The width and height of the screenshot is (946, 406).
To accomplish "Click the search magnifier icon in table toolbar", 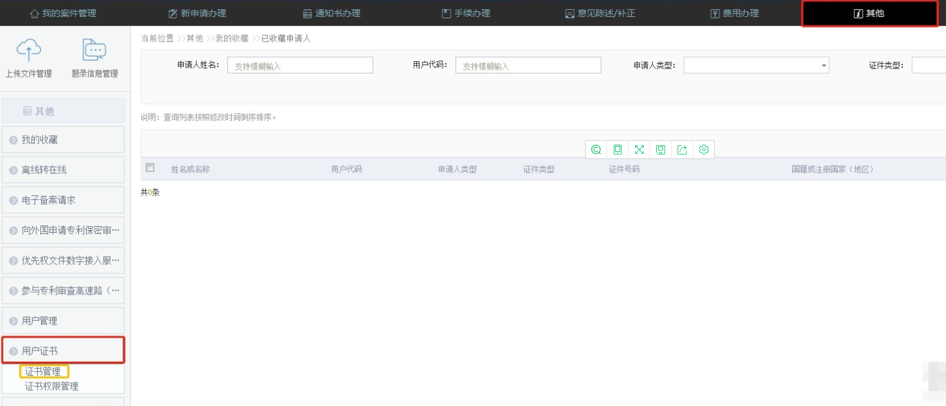I will (x=595, y=150).
